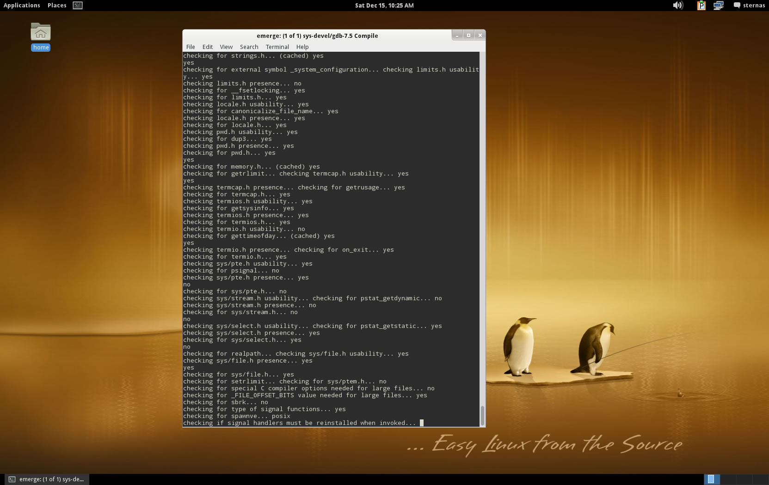Click the '_system_configuration' external symbol line
This screenshot has width=769, height=485.
[x=331, y=69]
